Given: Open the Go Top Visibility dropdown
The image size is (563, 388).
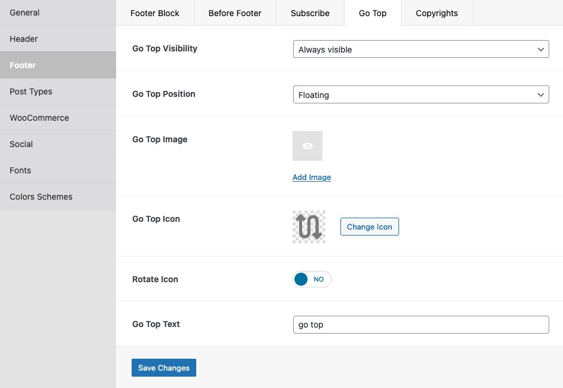Looking at the screenshot, I should tap(421, 49).
